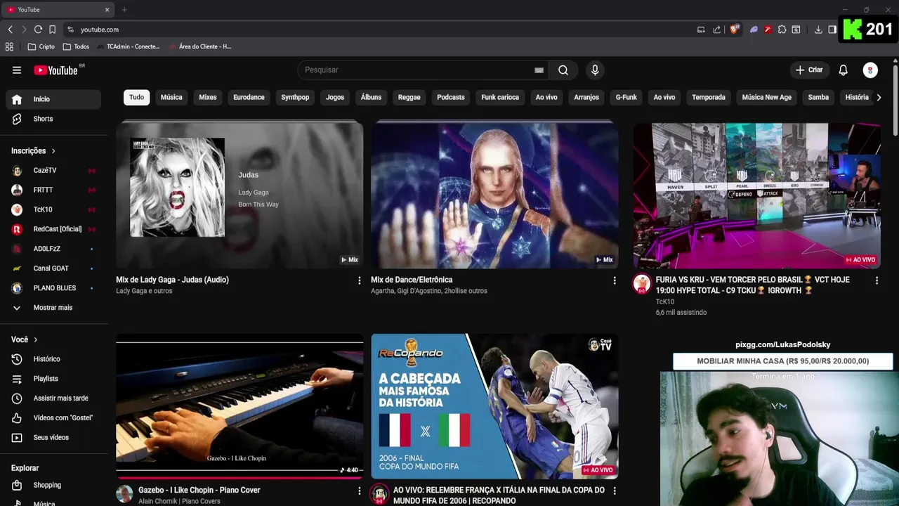Open options menu for Mix de Dance/Eletrônica
Viewport: 899px width, 506px height.
click(615, 280)
